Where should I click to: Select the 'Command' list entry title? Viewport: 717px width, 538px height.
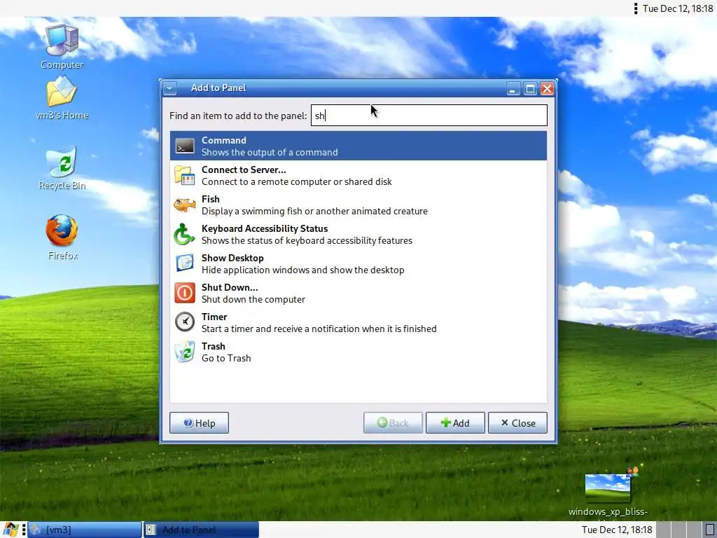pyautogui.click(x=223, y=140)
